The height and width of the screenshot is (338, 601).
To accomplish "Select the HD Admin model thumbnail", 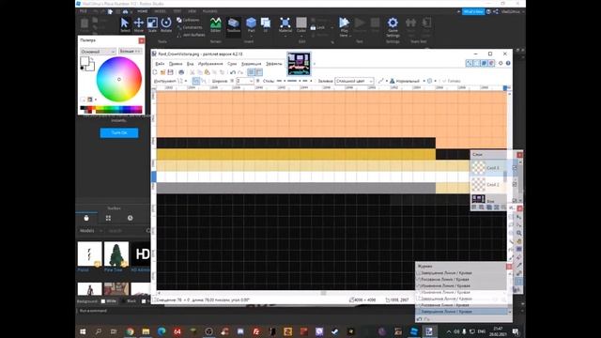I will [141, 253].
